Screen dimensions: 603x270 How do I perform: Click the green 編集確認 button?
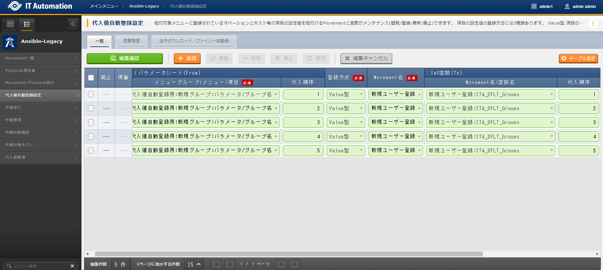(x=125, y=58)
